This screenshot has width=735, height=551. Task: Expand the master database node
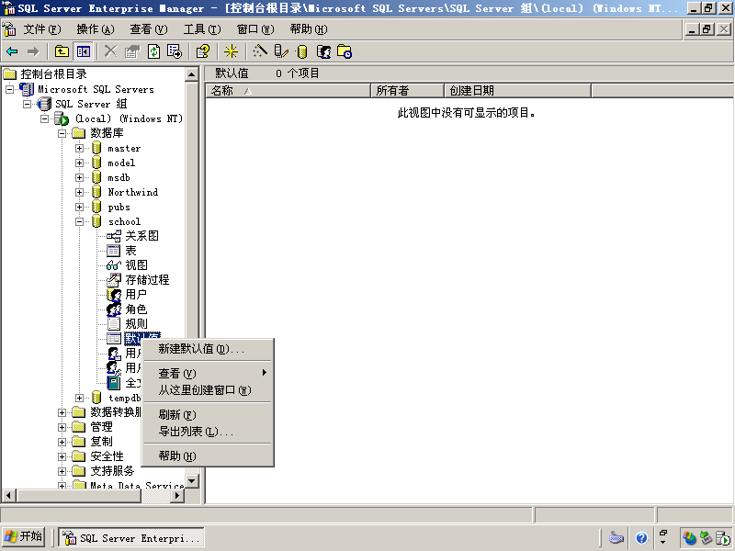79,148
